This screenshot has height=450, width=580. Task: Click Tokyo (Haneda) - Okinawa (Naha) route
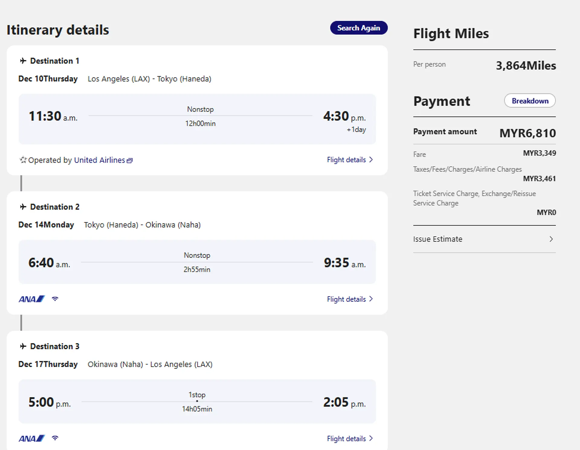pyautogui.click(x=142, y=225)
